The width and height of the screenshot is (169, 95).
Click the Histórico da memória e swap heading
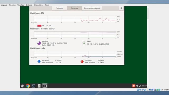(x=43, y=29)
